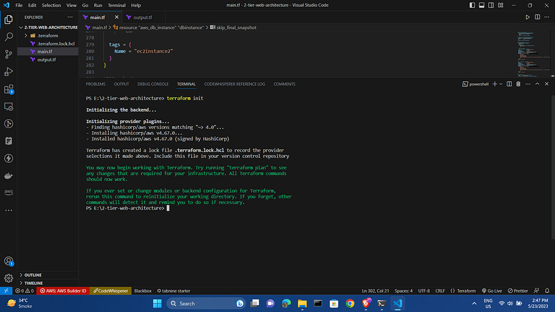Open the main.tf breadcrumb
Image resolution: width=555 pixels, height=312 pixels.
(96, 27)
